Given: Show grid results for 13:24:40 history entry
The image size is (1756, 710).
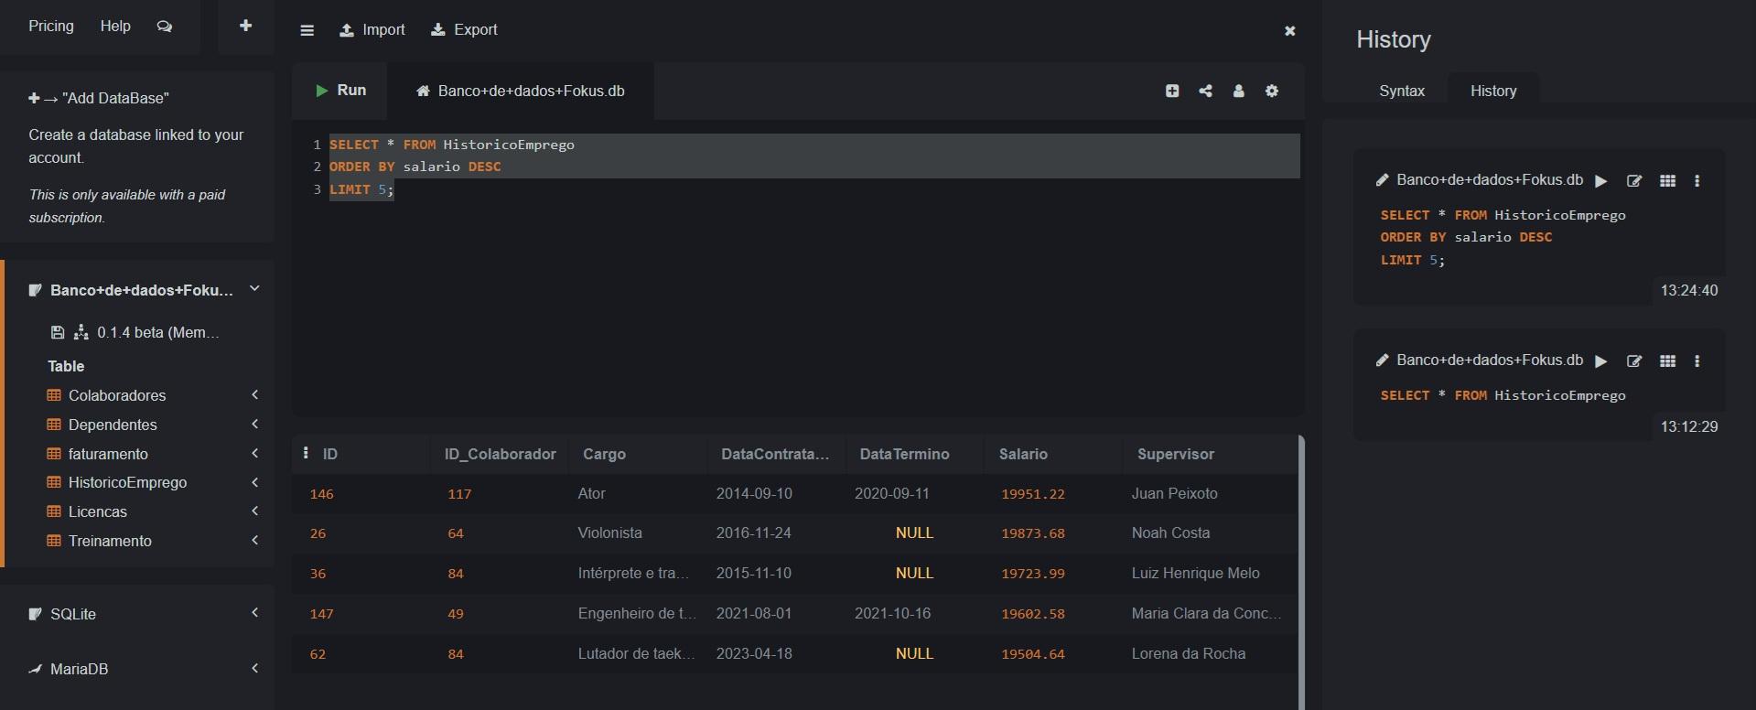Looking at the screenshot, I should pos(1668,181).
